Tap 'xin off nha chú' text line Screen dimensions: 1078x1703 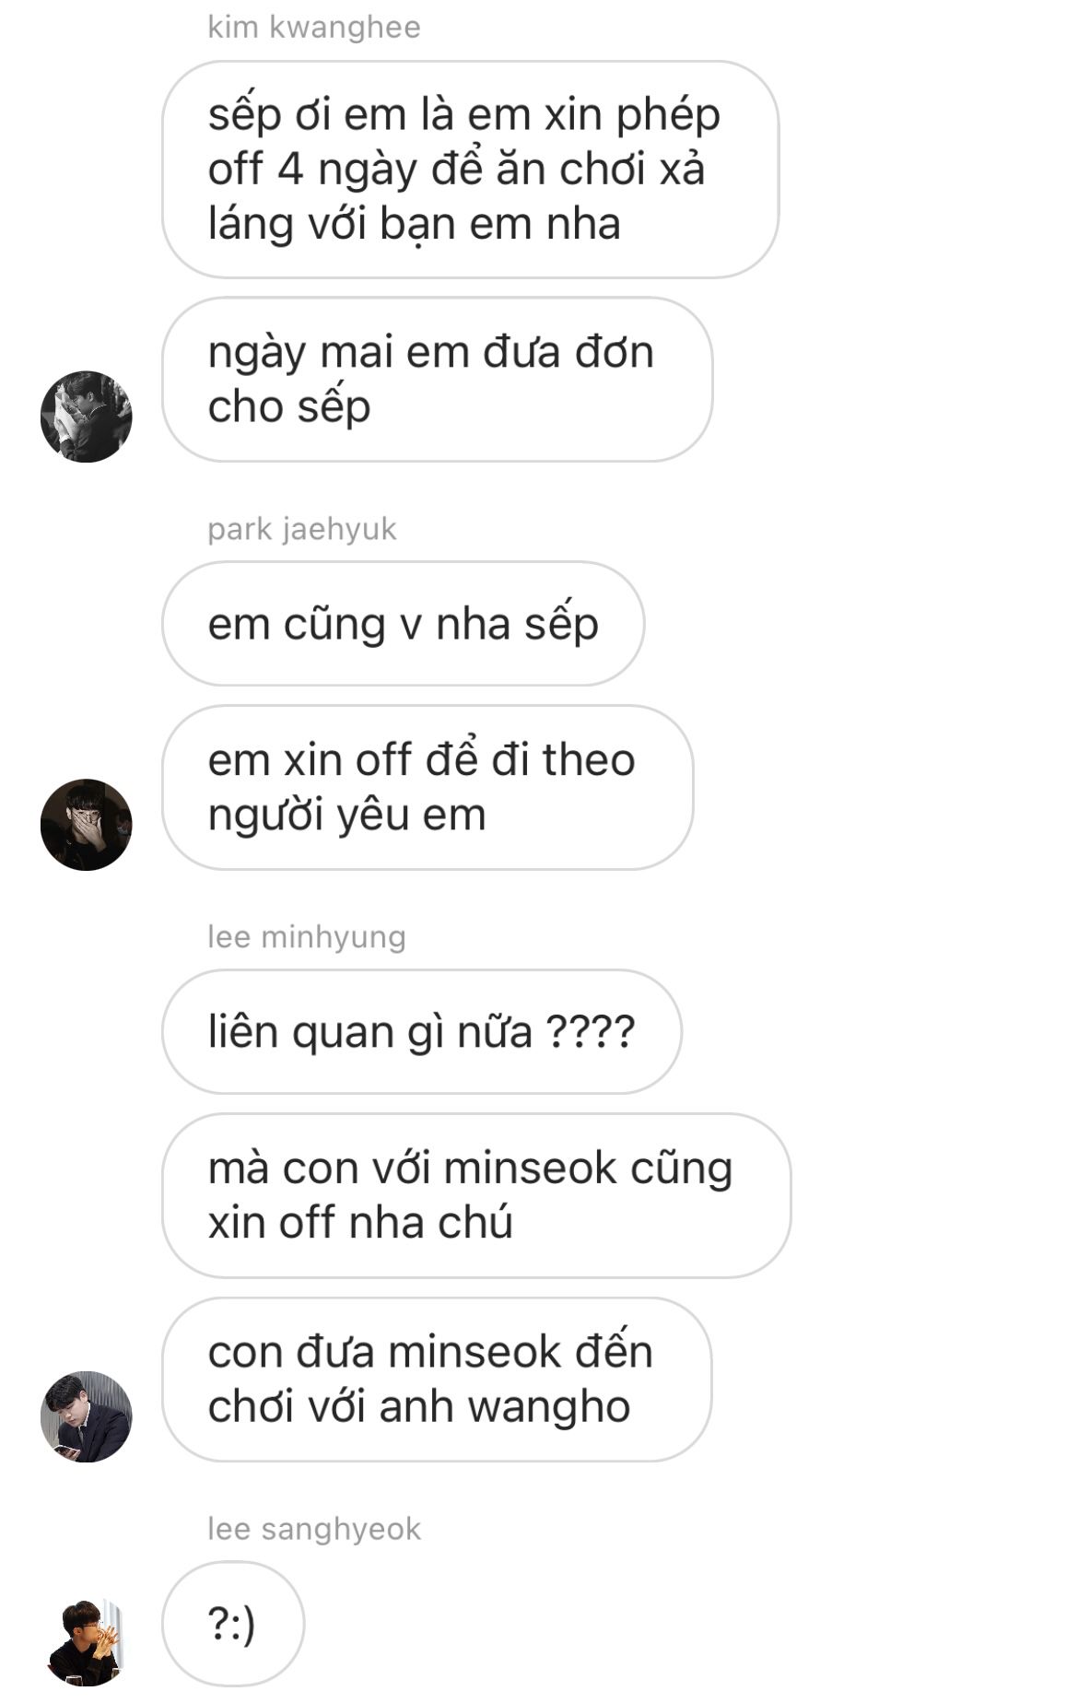[360, 1224]
